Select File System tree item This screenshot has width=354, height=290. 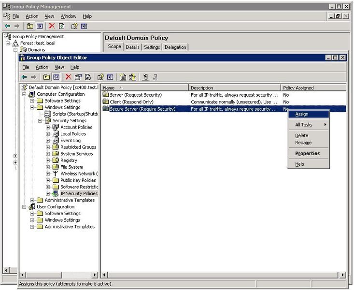(x=72, y=167)
